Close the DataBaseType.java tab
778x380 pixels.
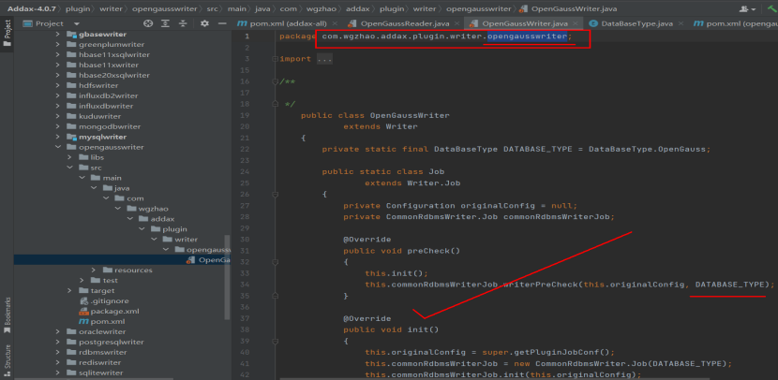pos(681,23)
